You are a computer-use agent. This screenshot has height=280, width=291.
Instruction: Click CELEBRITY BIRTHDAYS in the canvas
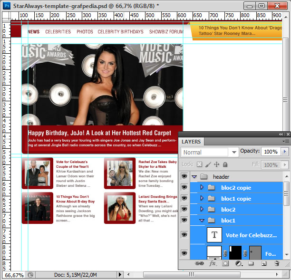point(120,32)
